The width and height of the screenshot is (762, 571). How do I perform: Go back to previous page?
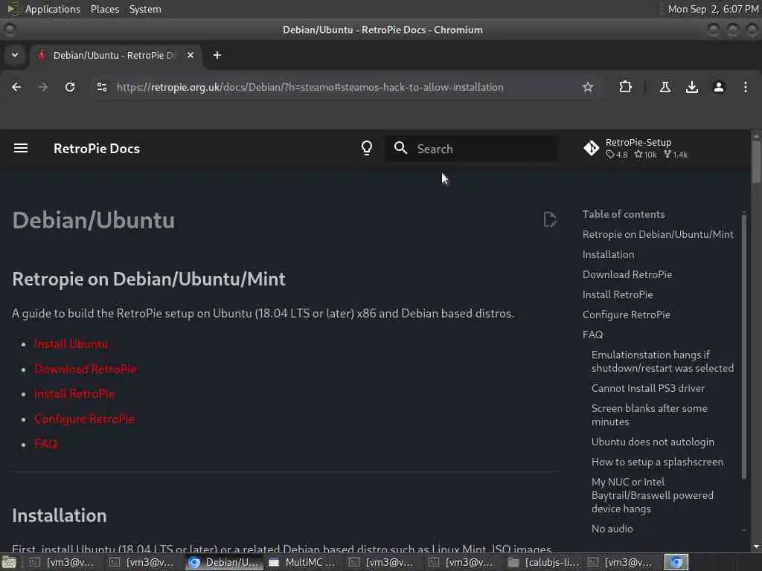click(x=16, y=87)
